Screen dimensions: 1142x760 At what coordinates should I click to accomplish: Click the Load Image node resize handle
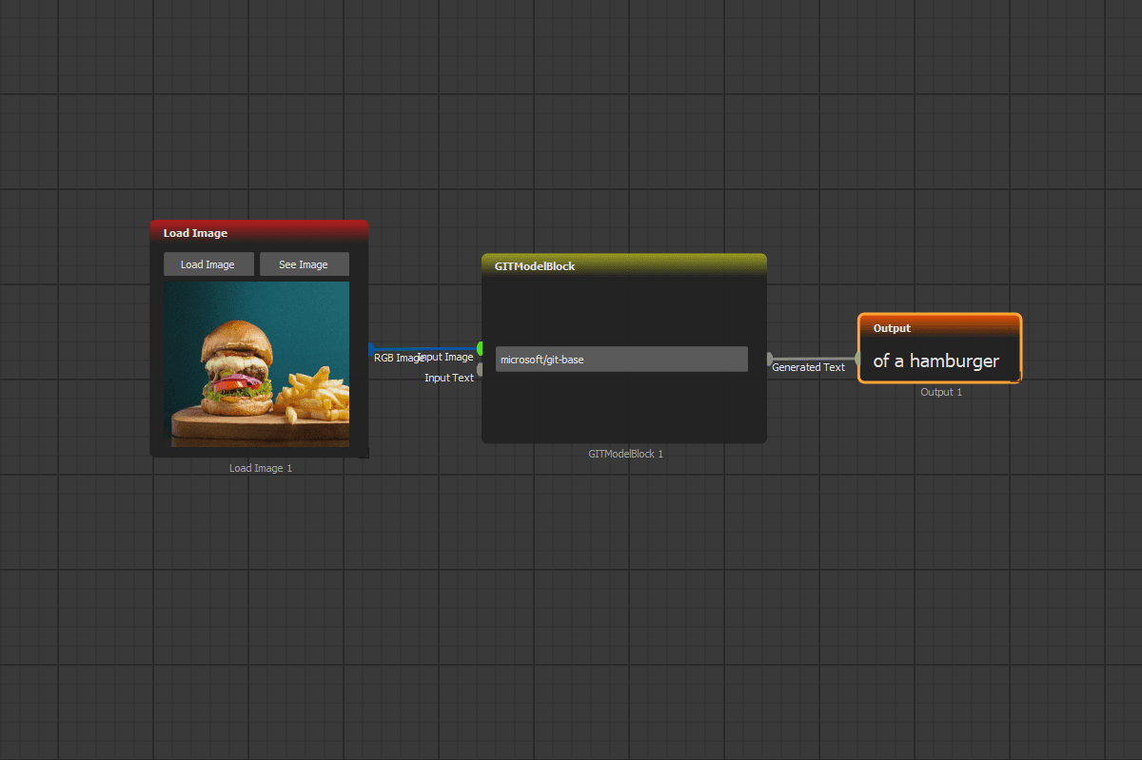point(363,453)
